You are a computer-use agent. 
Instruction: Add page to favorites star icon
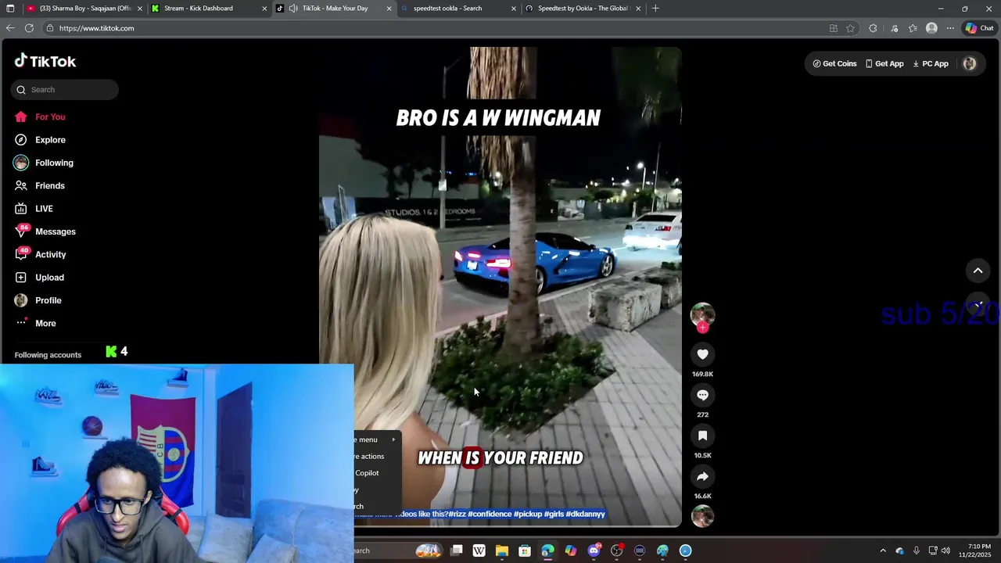[x=850, y=28]
